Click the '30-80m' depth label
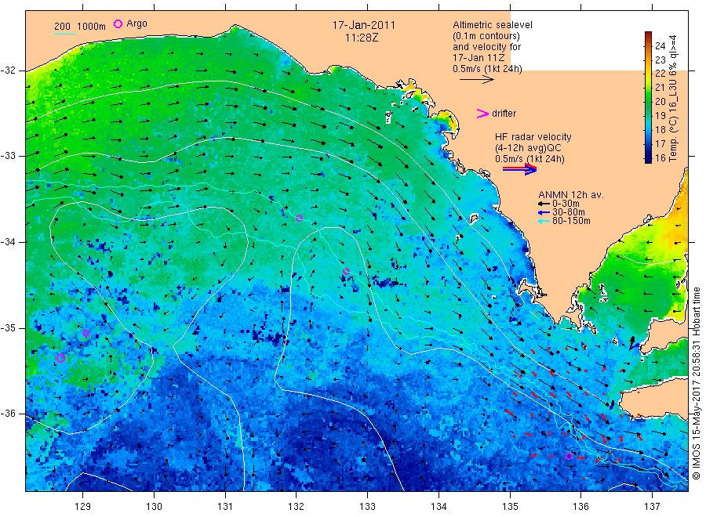 [x=568, y=212]
